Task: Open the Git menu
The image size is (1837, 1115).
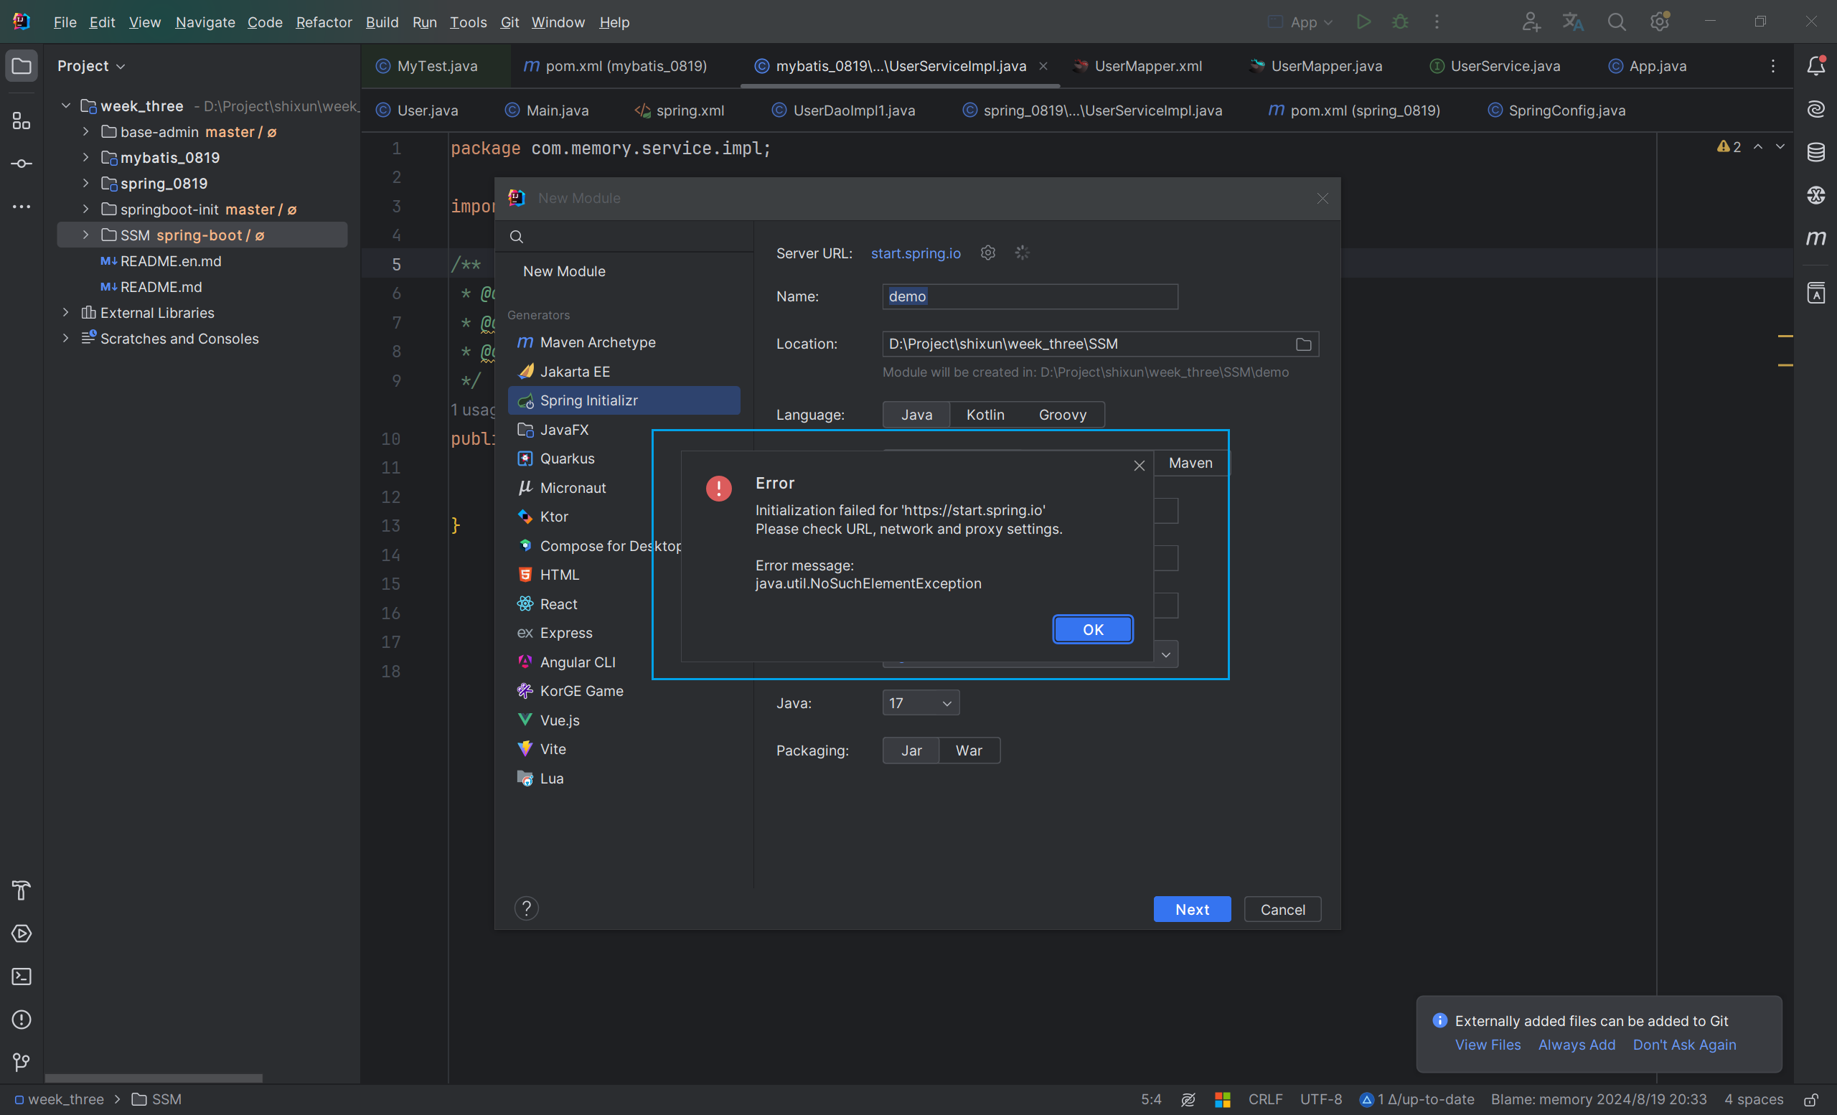Action: pyautogui.click(x=509, y=22)
